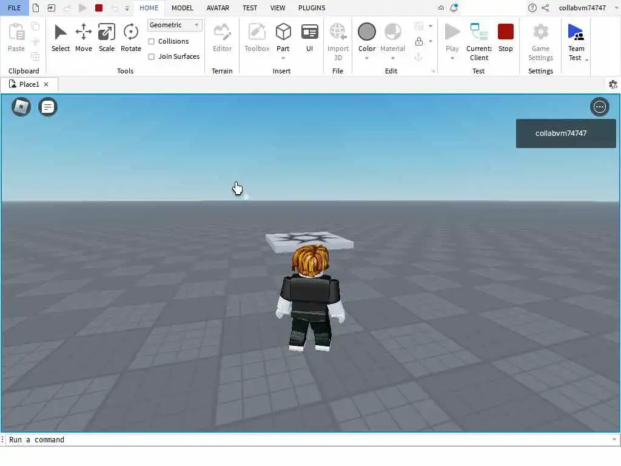Open the Terrain Editor
This screenshot has width=621, height=466.
point(222,38)
